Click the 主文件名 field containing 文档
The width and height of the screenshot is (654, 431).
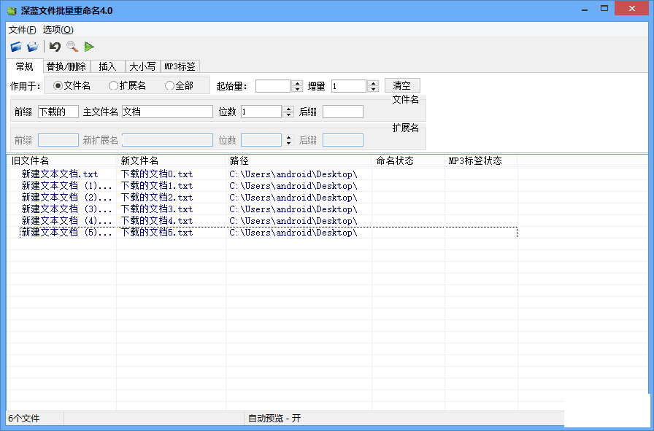(167, 112)
